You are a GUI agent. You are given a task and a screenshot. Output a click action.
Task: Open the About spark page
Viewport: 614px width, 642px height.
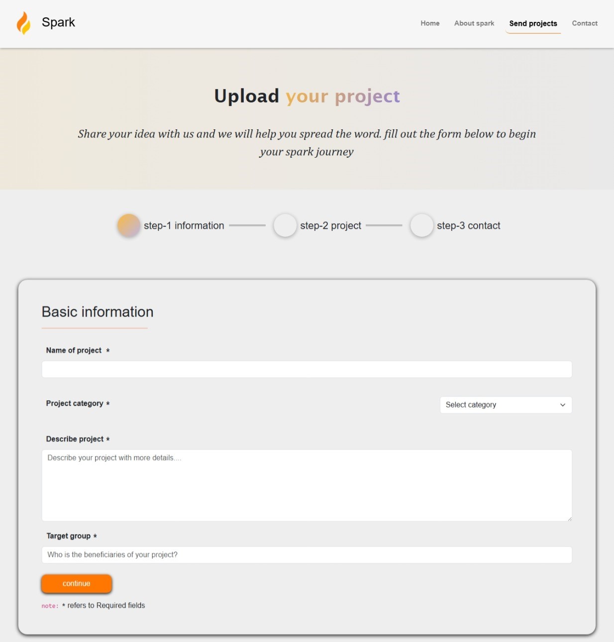tap(474, 23)
